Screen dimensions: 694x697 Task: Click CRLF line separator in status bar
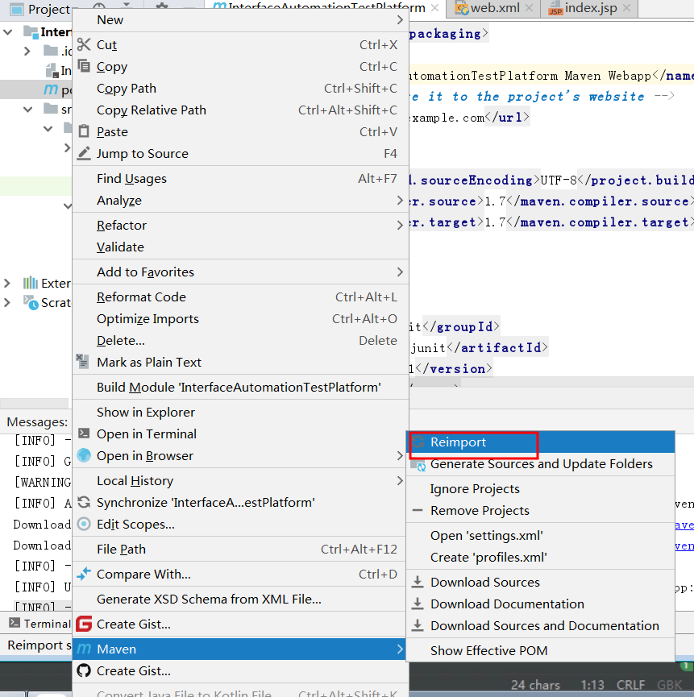tap(630, 685)
